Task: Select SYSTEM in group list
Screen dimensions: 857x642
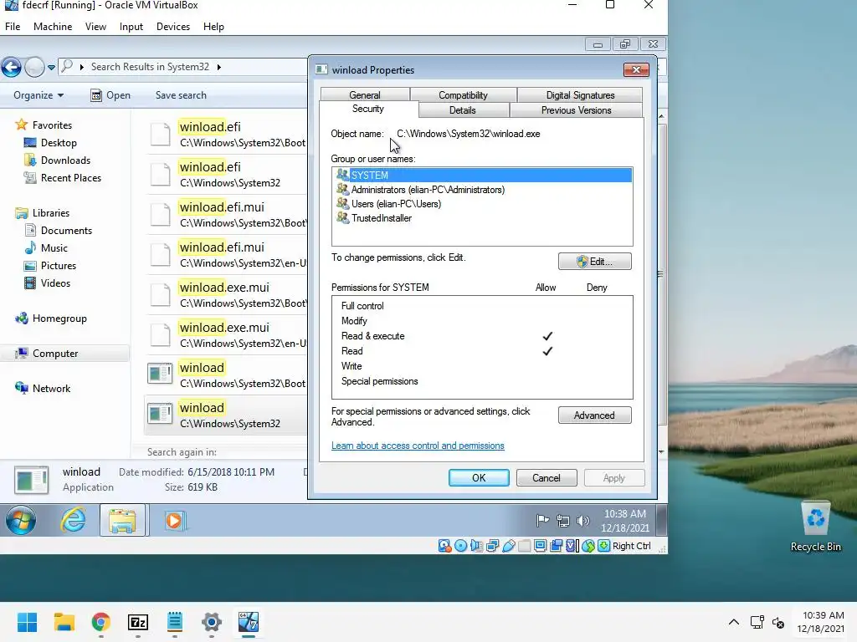Action: tap(481, 175)
